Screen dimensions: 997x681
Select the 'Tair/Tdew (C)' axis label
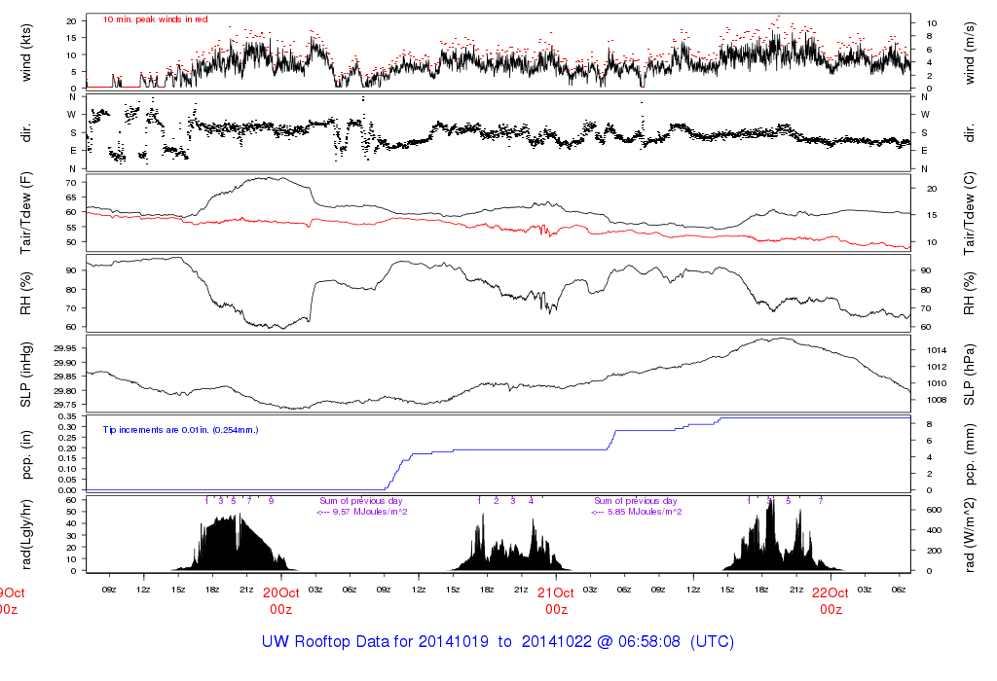coord(969,213)
